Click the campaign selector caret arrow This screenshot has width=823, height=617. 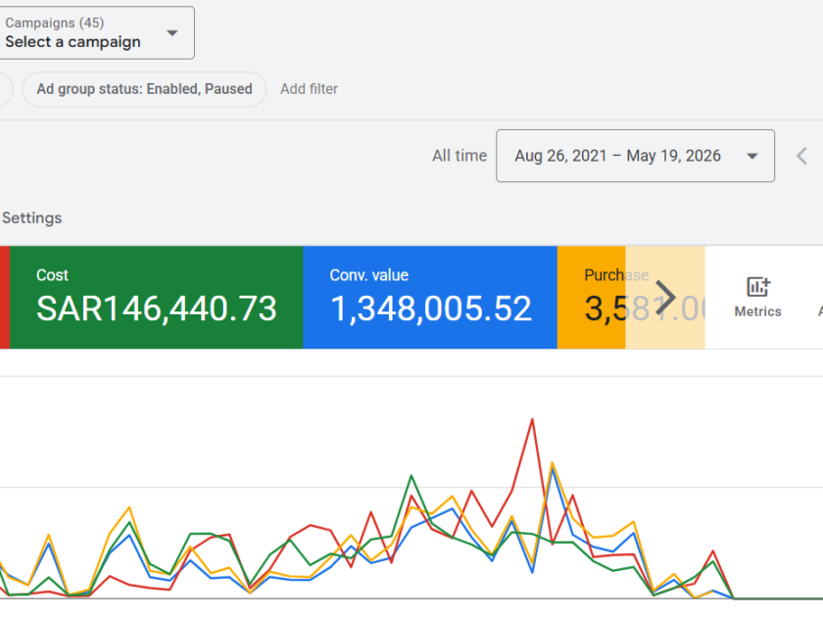[x=172, y=33]
